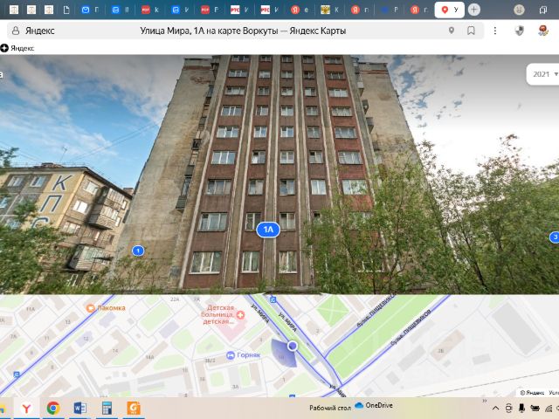Image resolution: width=559 pixels, height=419 pixels.
Task: Expand the hidden system tray icons
Action: click(495, 409)
